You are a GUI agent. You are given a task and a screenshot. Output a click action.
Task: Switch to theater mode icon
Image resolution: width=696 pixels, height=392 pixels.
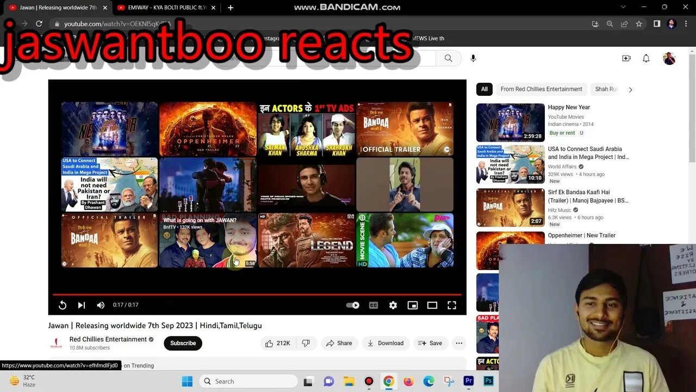pyautogui.click(x=432, y=305)
